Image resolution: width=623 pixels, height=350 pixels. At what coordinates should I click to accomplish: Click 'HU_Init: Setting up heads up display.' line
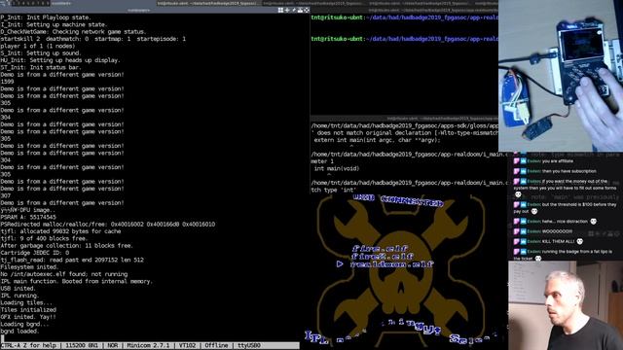pyautogui.click(x=60, y=60)
